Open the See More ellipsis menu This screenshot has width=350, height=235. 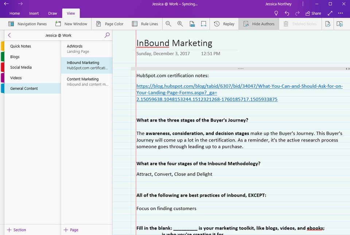coord(341,13)
